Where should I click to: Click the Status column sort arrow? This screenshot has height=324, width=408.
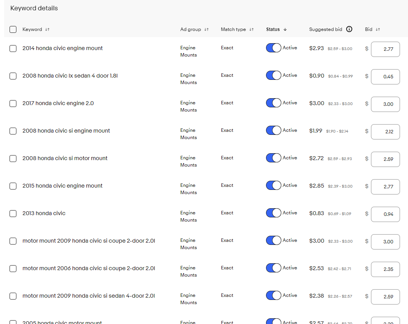285,29
